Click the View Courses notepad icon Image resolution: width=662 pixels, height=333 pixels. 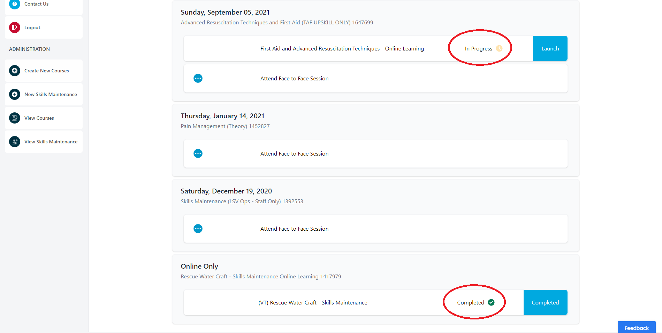15,118
